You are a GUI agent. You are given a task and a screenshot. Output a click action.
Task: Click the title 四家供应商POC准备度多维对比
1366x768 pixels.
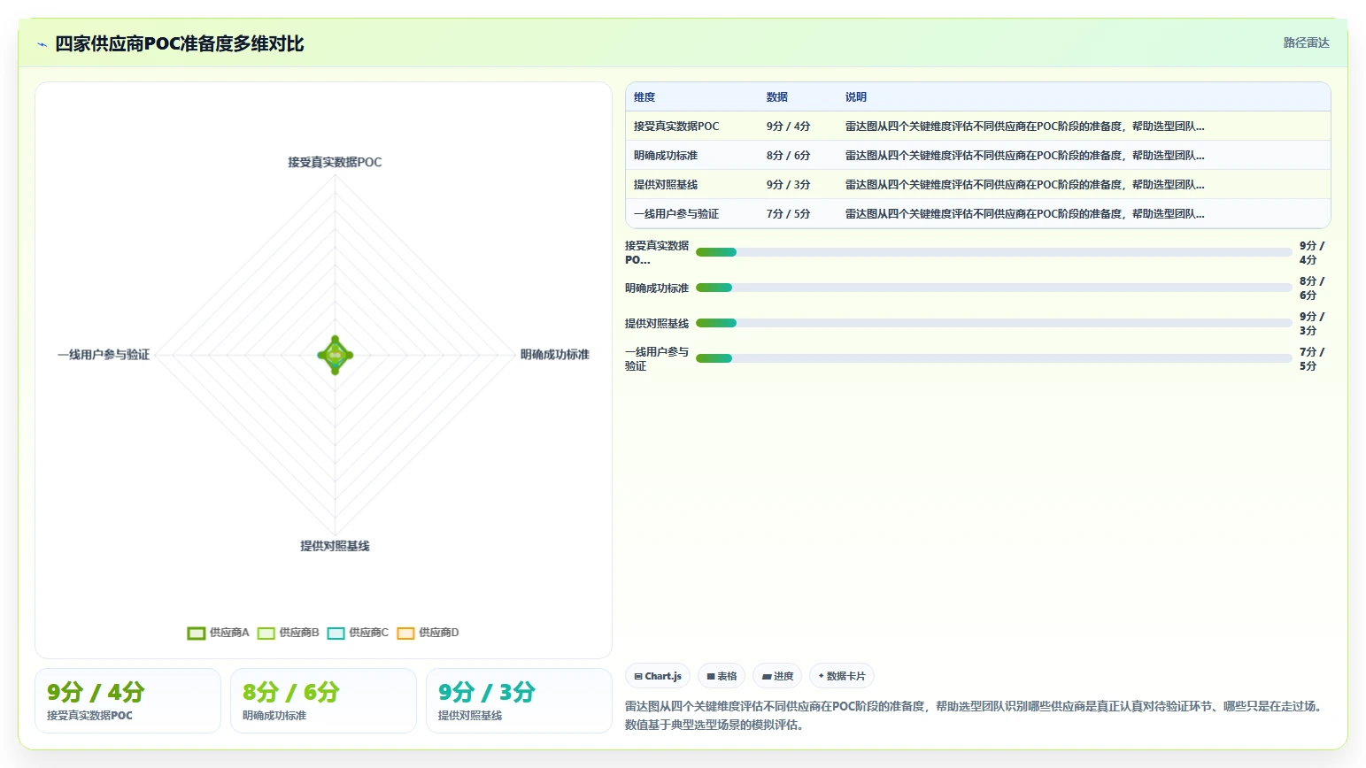(180, 43)
